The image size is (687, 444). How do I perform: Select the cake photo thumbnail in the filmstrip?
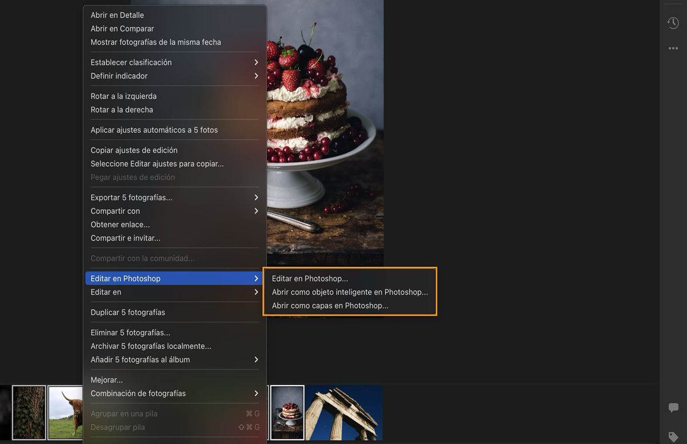pyautogui.click(x=287, y=412)
